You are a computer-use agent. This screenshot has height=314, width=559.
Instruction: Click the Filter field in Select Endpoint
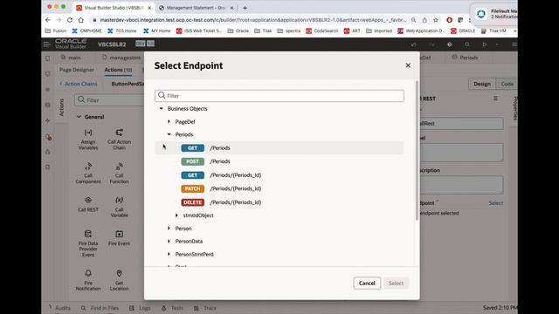279,96
